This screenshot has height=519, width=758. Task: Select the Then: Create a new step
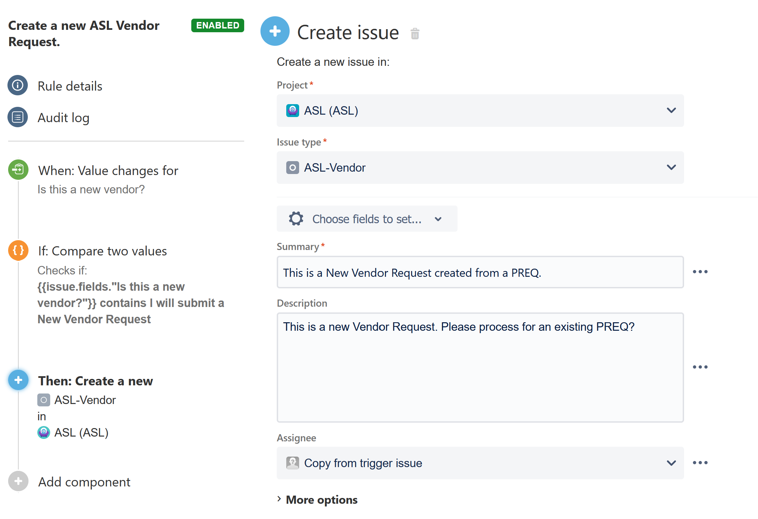(x=95, y=381)
